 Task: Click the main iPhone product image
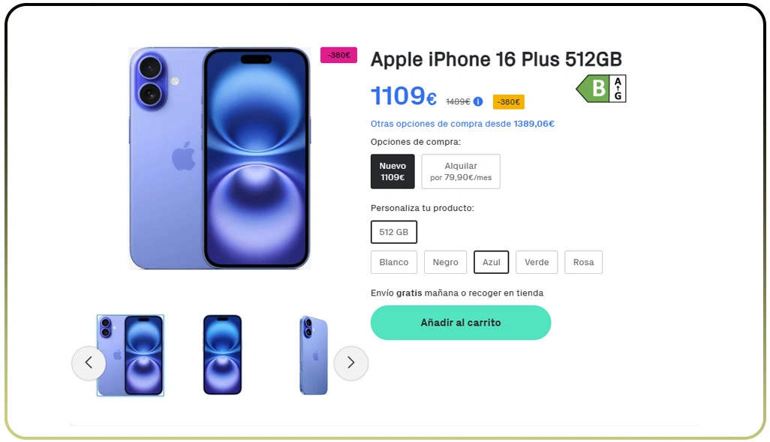(219, 158)
